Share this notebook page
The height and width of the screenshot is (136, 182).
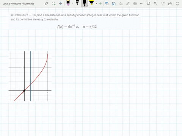point(170,3)
